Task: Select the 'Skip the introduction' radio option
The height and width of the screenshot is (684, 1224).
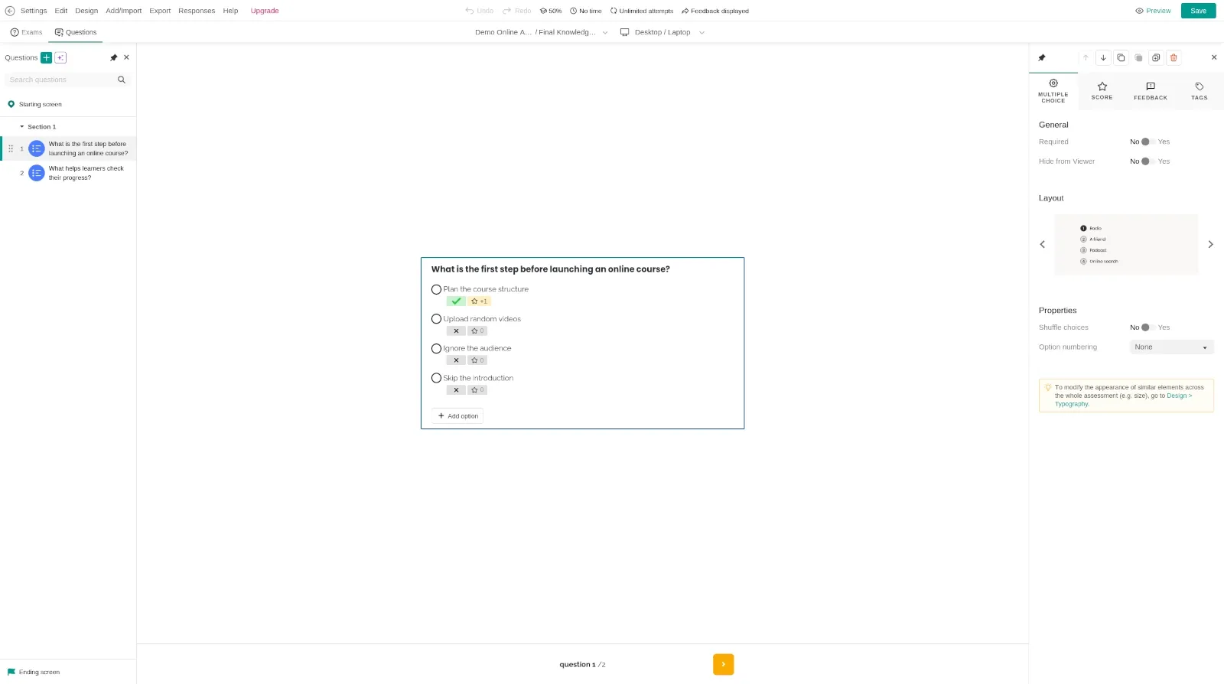Action: [x=436, y=378]
